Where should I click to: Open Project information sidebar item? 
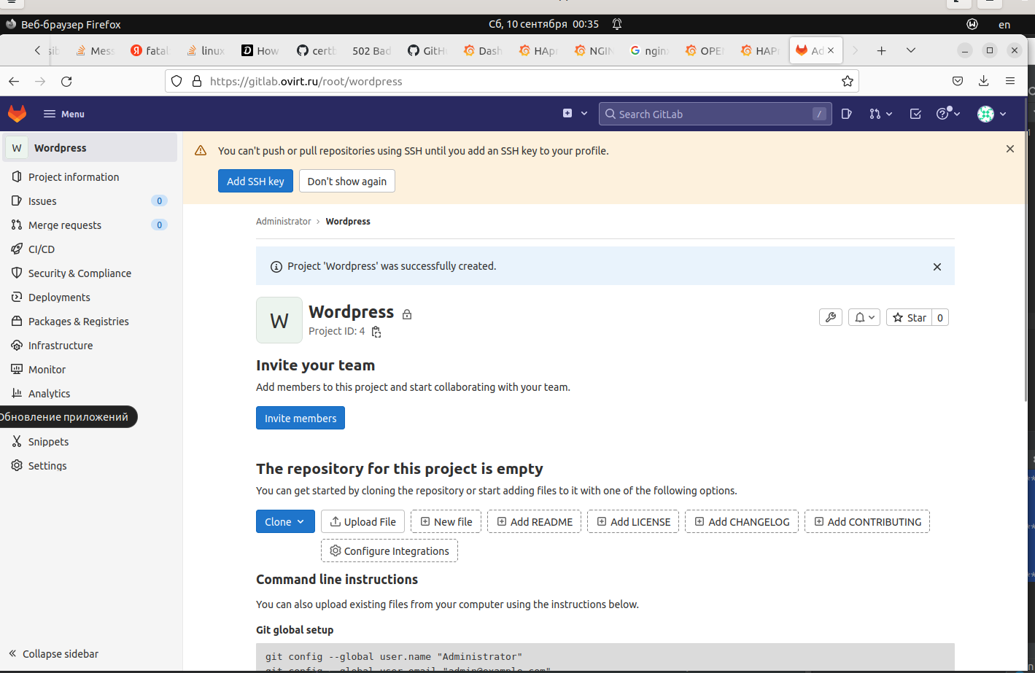pos(89,176)
